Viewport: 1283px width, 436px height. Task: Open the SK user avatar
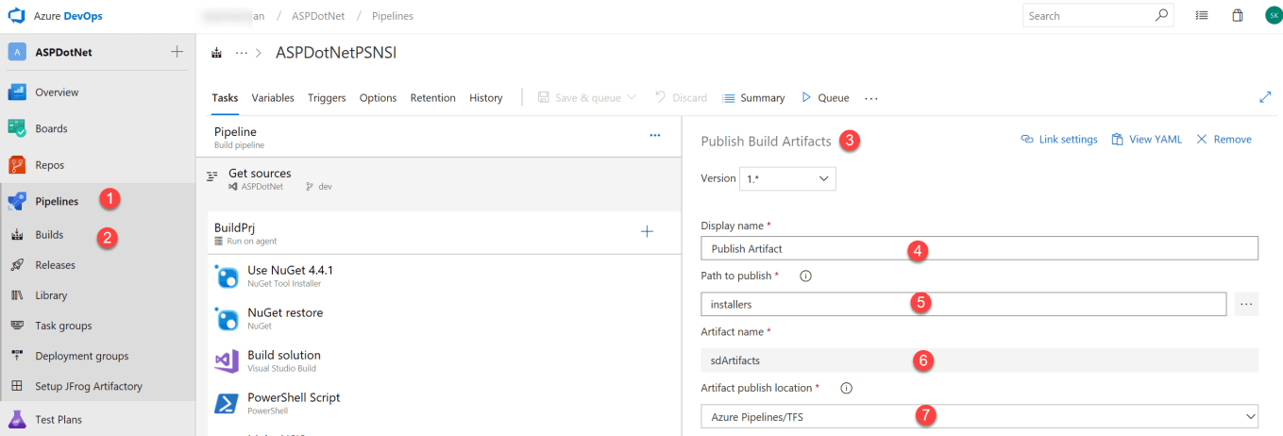point(1273,16)
